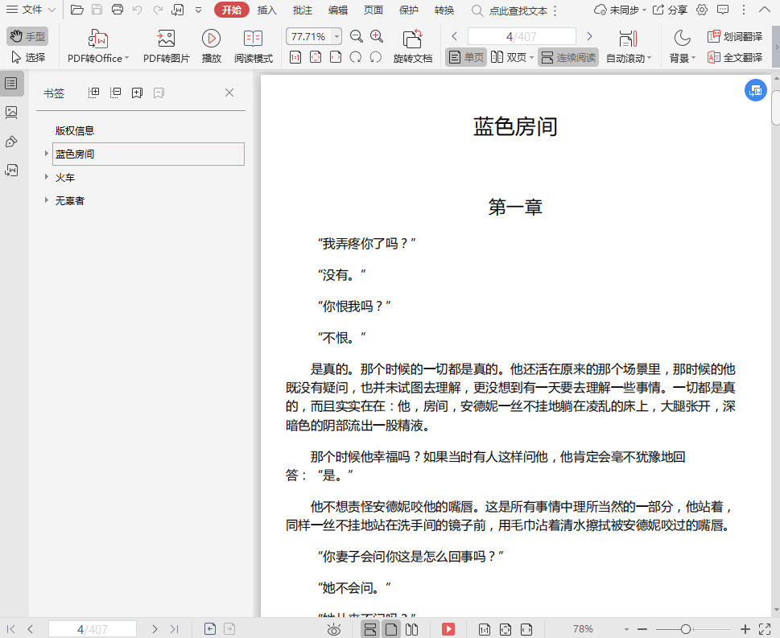
Task: Click the print icon
Action: [118, 10]
